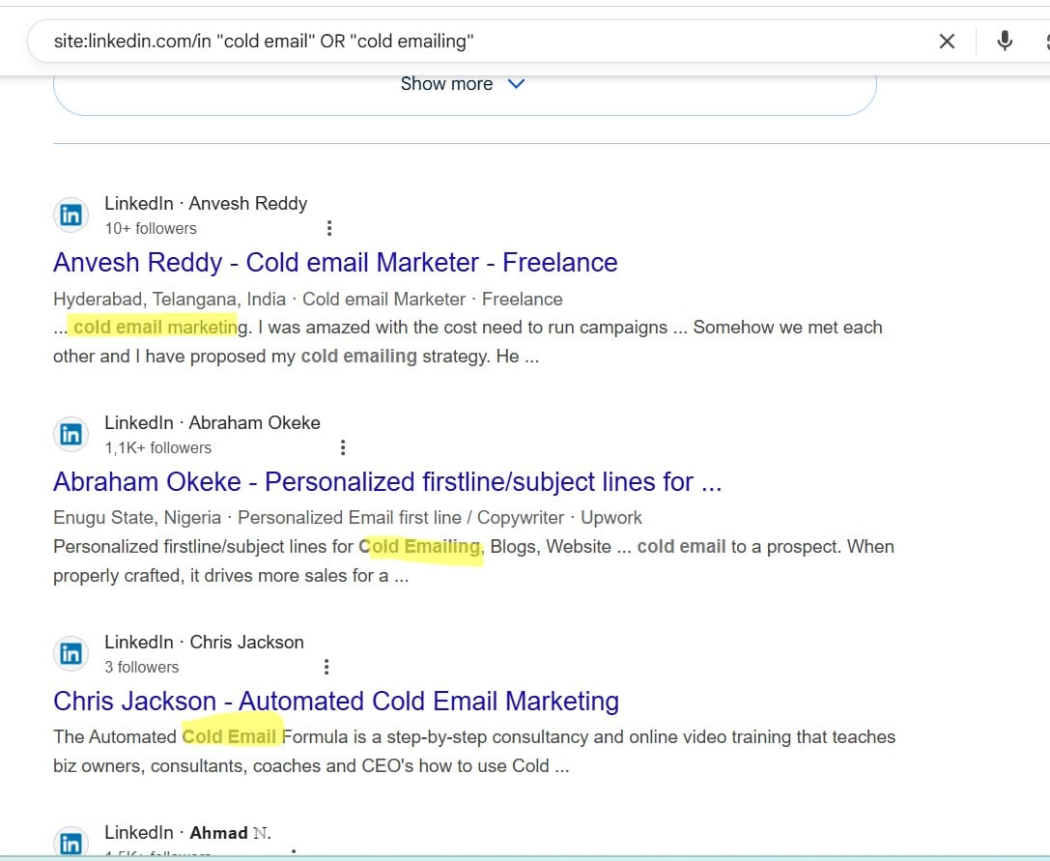Image resolution: width=1050 pixels, height=861 pixels.
Task: Click the LinkedIn favicon for Ahmad N. result
Action: click(x=71, y=843)
